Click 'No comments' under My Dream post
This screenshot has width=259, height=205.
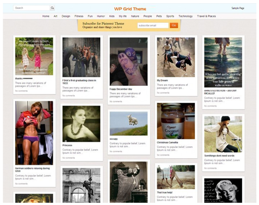(163, 92)
